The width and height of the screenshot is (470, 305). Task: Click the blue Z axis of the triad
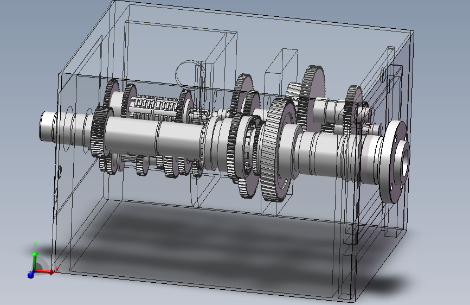[x=30, y=275]
